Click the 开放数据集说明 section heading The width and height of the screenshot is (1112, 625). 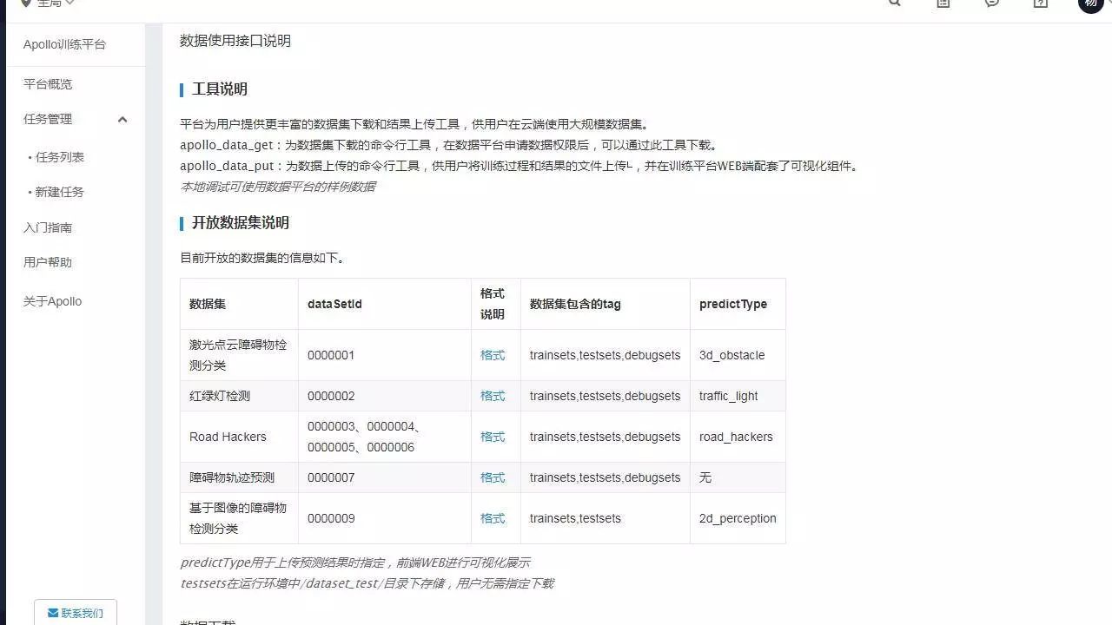coord(241,223)
